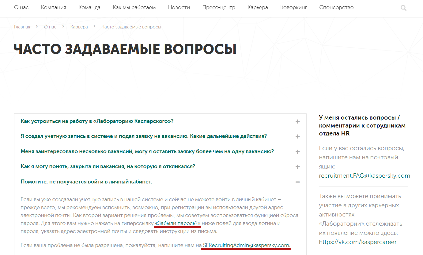Image resolution: width=423 pixels, height=255 pixels.
Task: Open the «Спонсорство» menu item
Action: tap(336, 7)
